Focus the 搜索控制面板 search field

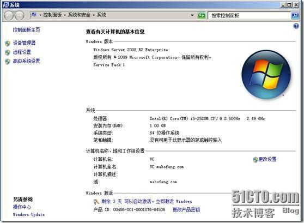250,15
